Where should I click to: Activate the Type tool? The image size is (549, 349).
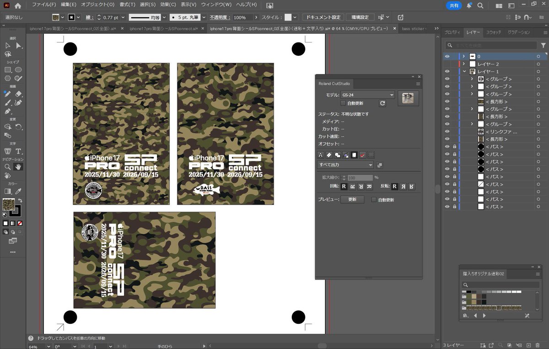[x=19, y=151]
